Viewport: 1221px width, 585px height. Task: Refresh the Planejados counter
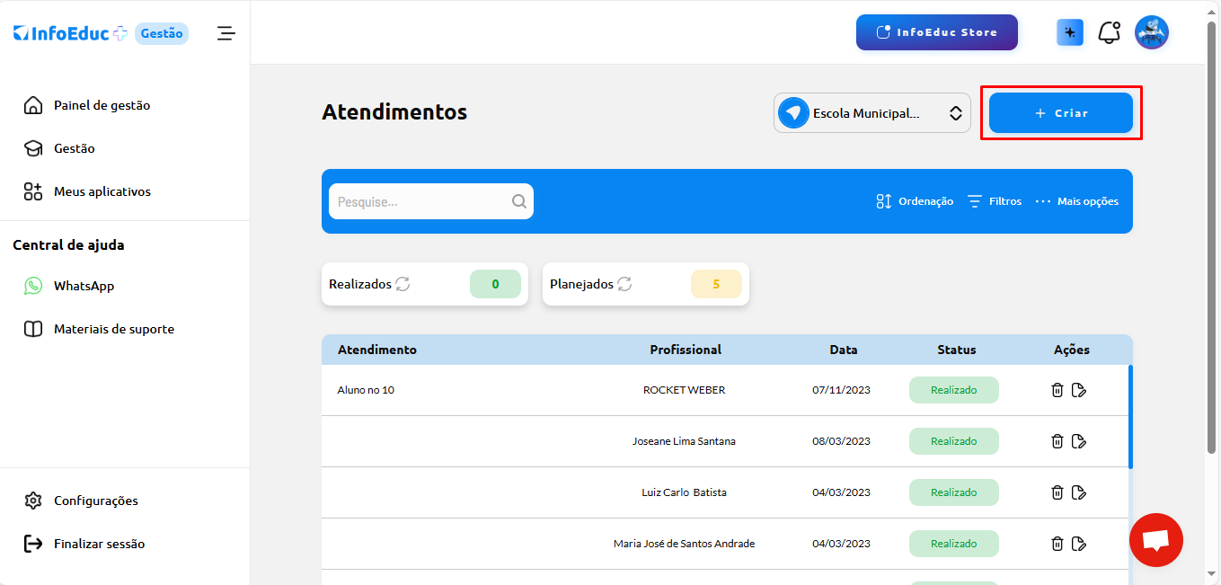tap(624, 284)
